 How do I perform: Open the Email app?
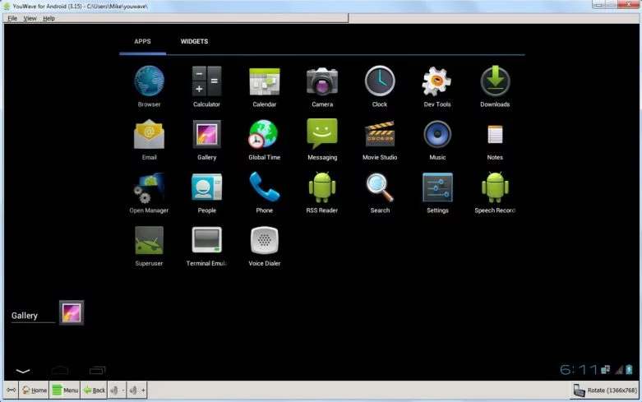tap(149, 139)
